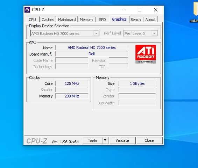Click Memory clock value '200 MHz'
This screenshot has width=198, height=168.
coord(72,96)
